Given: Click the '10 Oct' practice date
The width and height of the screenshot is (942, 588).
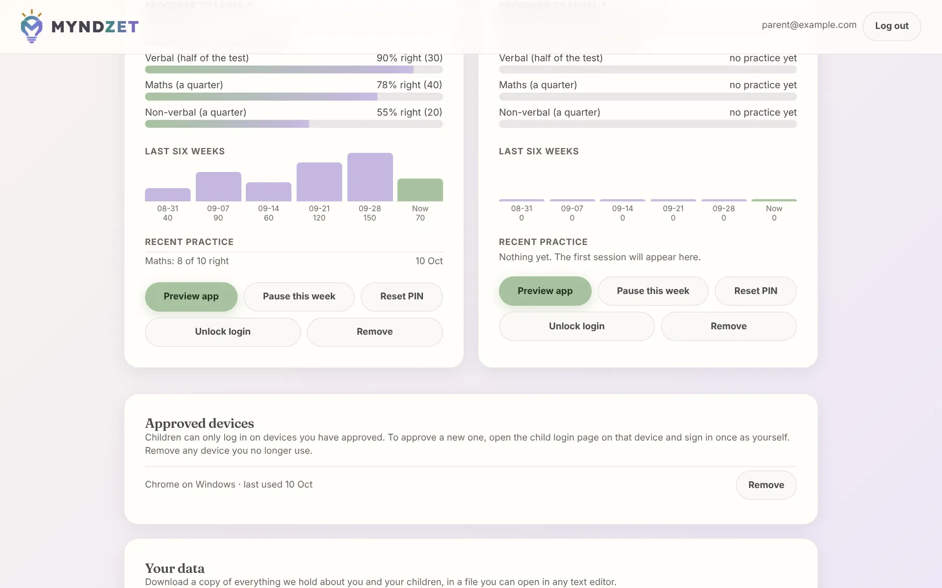Looking at the screenshot, I should point(429,261).
